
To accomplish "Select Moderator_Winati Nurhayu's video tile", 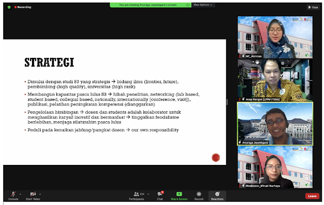I will 275,167.
